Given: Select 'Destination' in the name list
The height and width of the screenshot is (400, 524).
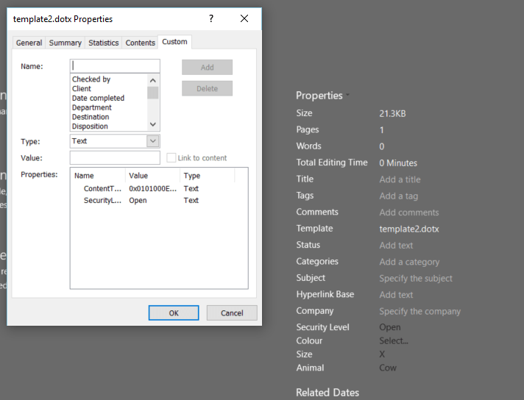Looking at the screenshot, I should click(x=91, y=116).
